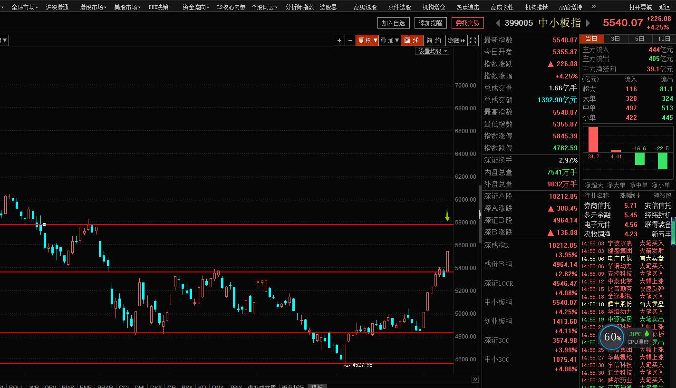Open 高成长性 menu item
The width and height of the screenshot is (676, 388).
[502, 7]
